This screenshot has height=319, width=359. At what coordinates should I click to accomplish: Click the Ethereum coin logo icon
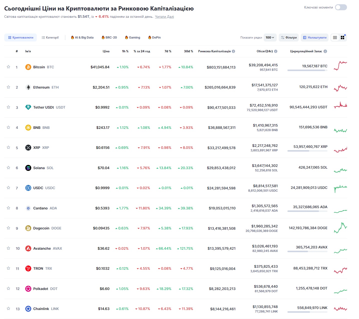[x=28, y=87]
